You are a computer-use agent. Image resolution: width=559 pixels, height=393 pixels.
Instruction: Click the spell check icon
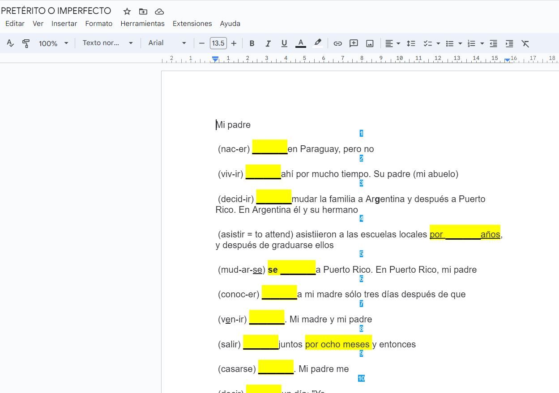pos(10,43)
